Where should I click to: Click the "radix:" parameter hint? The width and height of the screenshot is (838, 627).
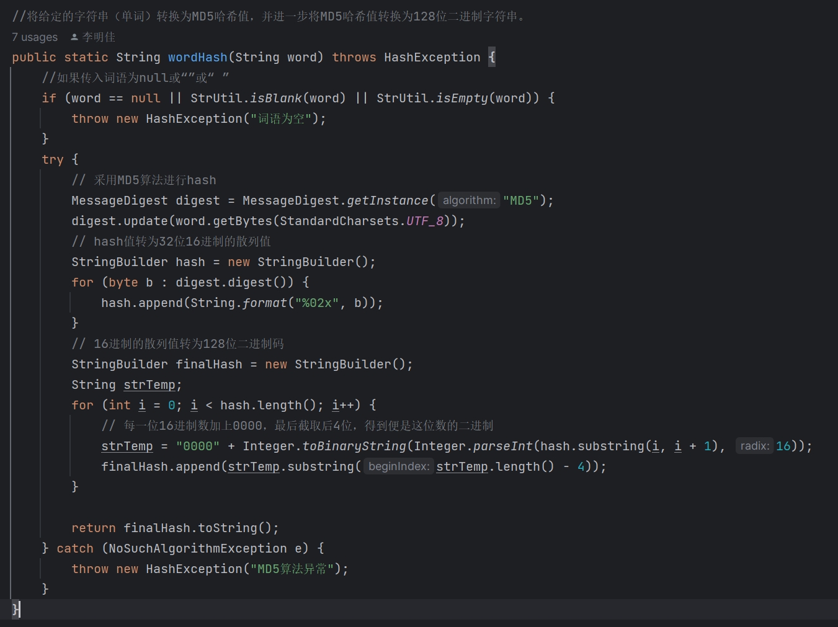point(755,446)
